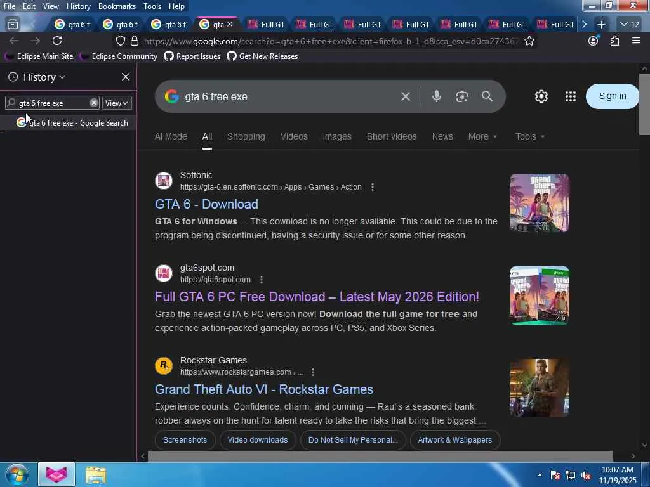Open the Firefox View icon left of tabs
650x487 pixels.
[13, 25]
